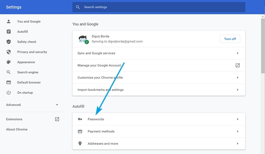This screenshot has width=265, height=154.
Task: Click the Advanced label in sidebar
Action: pyautogui.click(x=13, y=105)
